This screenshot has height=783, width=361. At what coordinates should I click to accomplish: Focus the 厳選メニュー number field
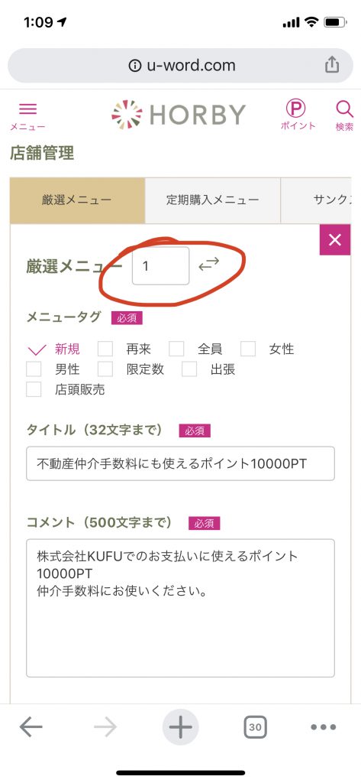[160, 265]
